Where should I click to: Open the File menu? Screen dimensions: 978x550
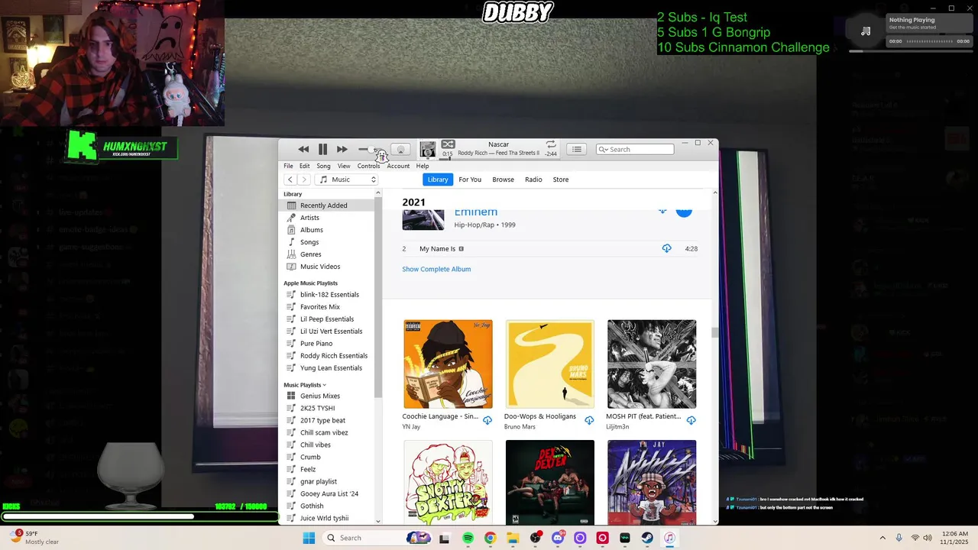coord(288,166)
